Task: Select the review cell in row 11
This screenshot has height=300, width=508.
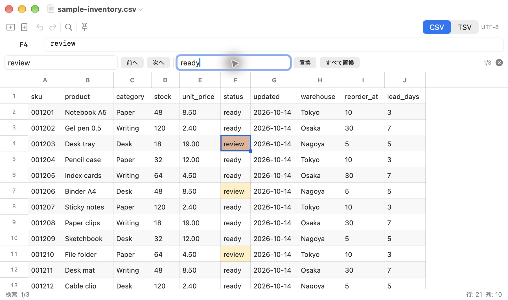Action: [235, 254]
